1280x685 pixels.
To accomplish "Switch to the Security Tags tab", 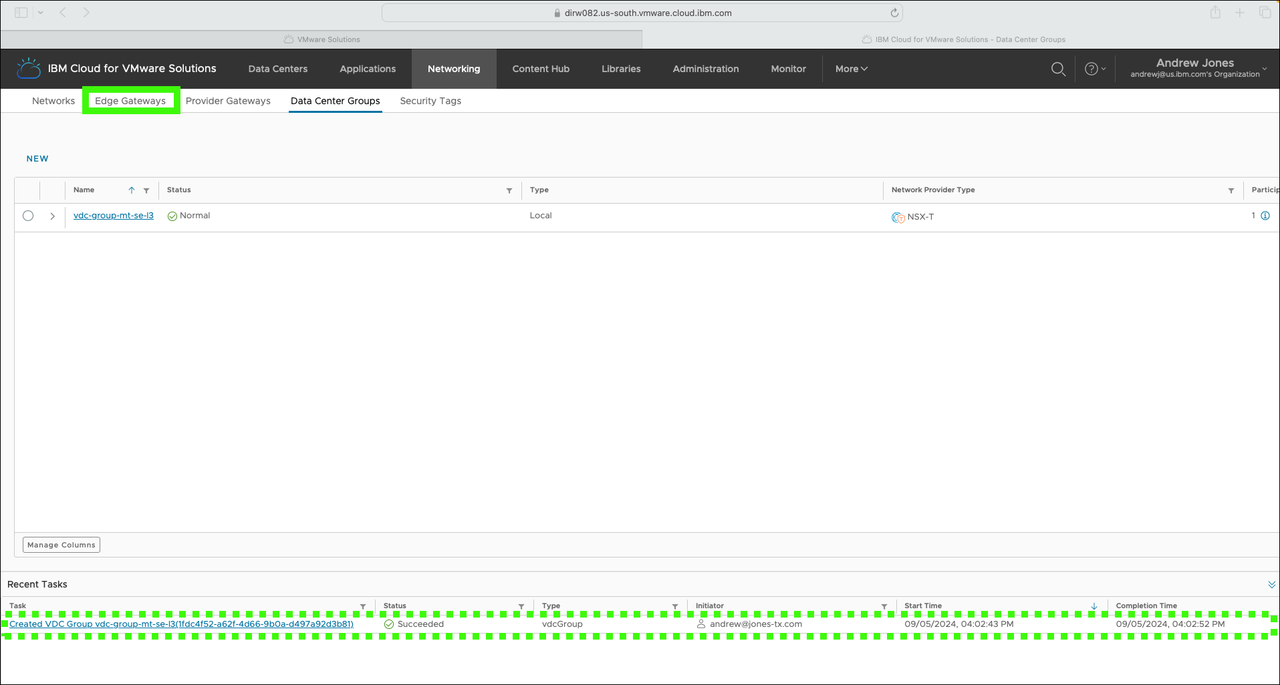I will [430, 101].
